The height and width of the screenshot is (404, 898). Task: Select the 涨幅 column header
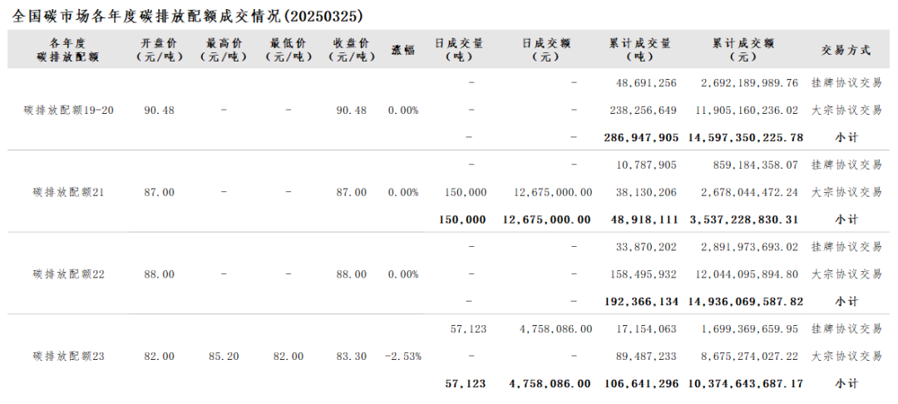coord(402,50)
